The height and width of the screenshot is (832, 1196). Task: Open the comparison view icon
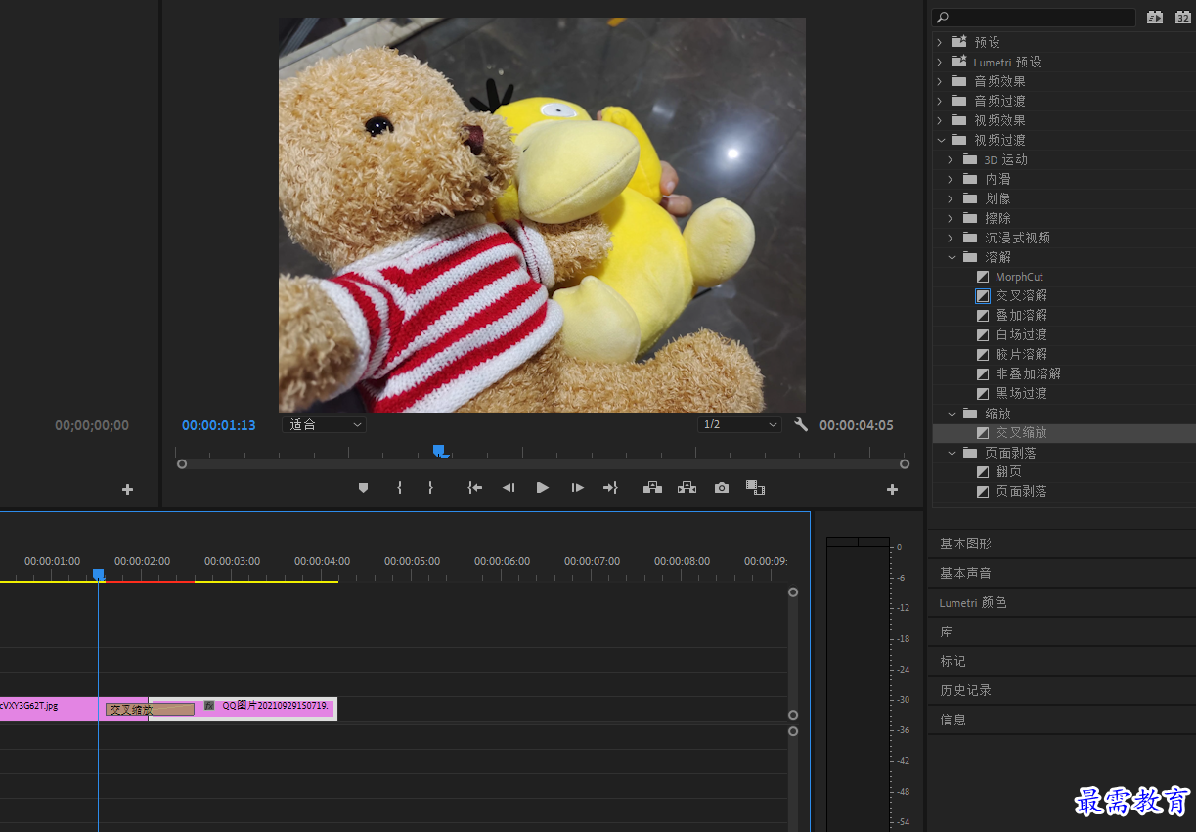click(x=755, y=487)
